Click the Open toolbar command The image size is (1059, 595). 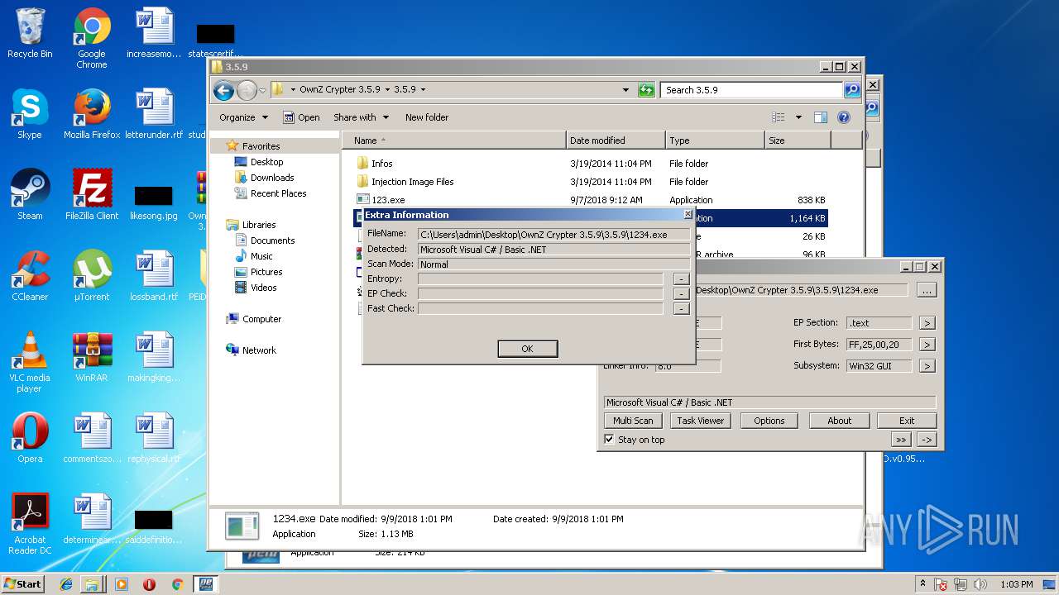click(301, 117)
